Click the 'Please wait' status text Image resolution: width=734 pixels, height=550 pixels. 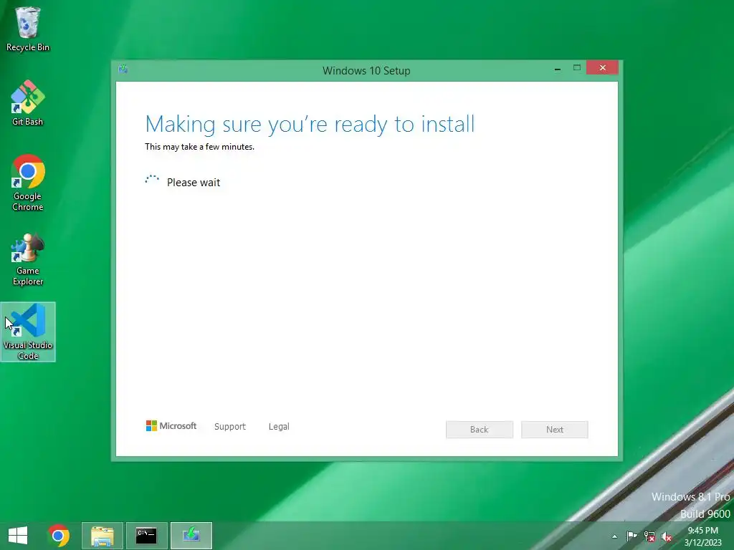[194, 183]
